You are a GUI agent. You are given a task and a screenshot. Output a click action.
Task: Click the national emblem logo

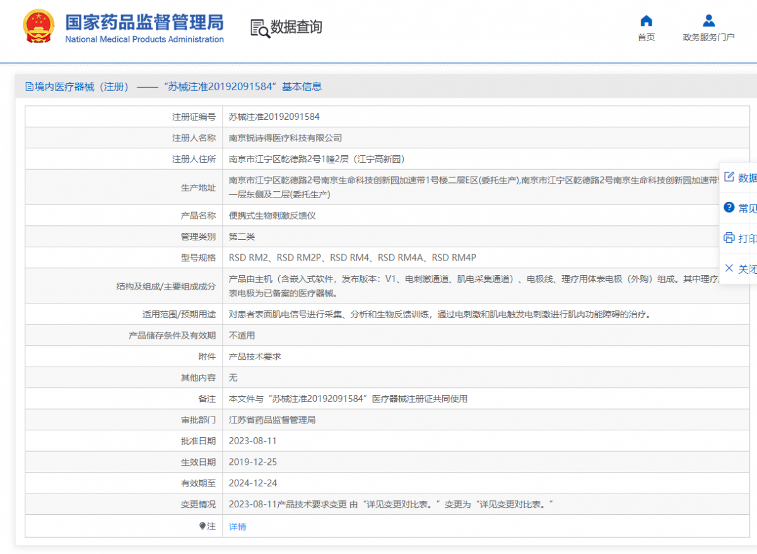(38, 27)
